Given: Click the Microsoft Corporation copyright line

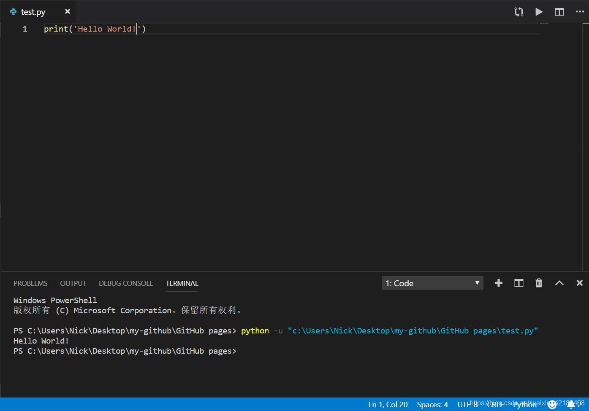Looking at the screenshot, I should [x=128, y=310].
